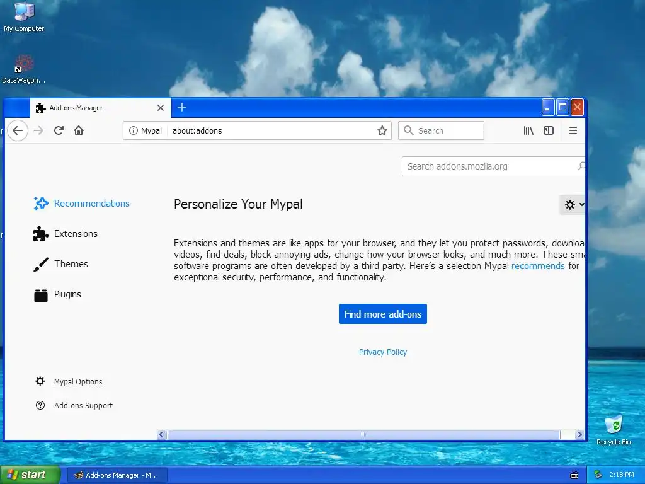Open the hamburger application menu
Viewport: 645px width, 484px height.
[x=573, y=130]
